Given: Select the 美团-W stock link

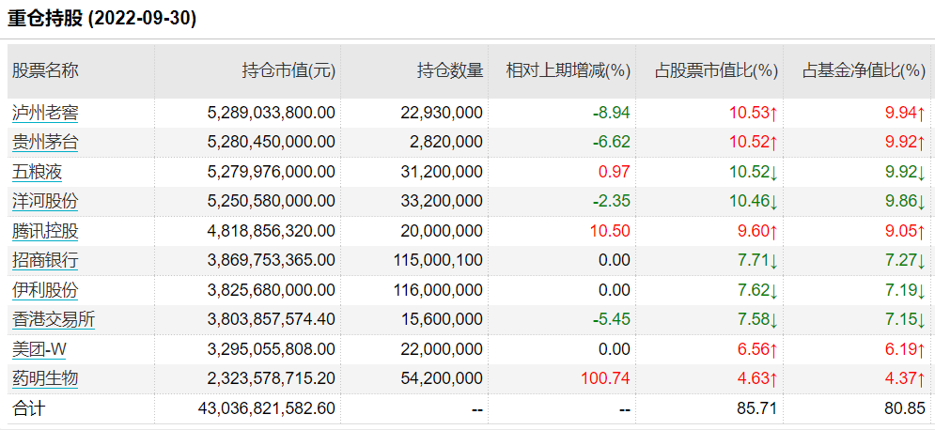Looking at the screenshot, I should click(39, 349).
